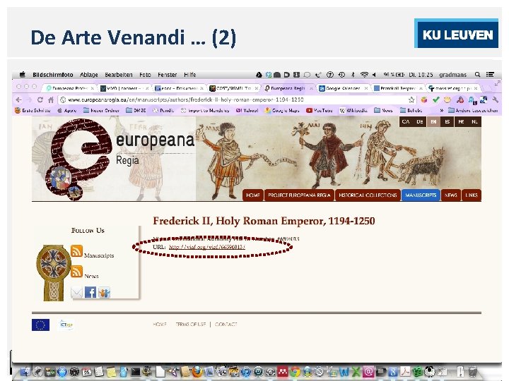Screen dimensions: 509x381
Task: Open the Facebook icon under Follow Us
Action: coord(90,292)
